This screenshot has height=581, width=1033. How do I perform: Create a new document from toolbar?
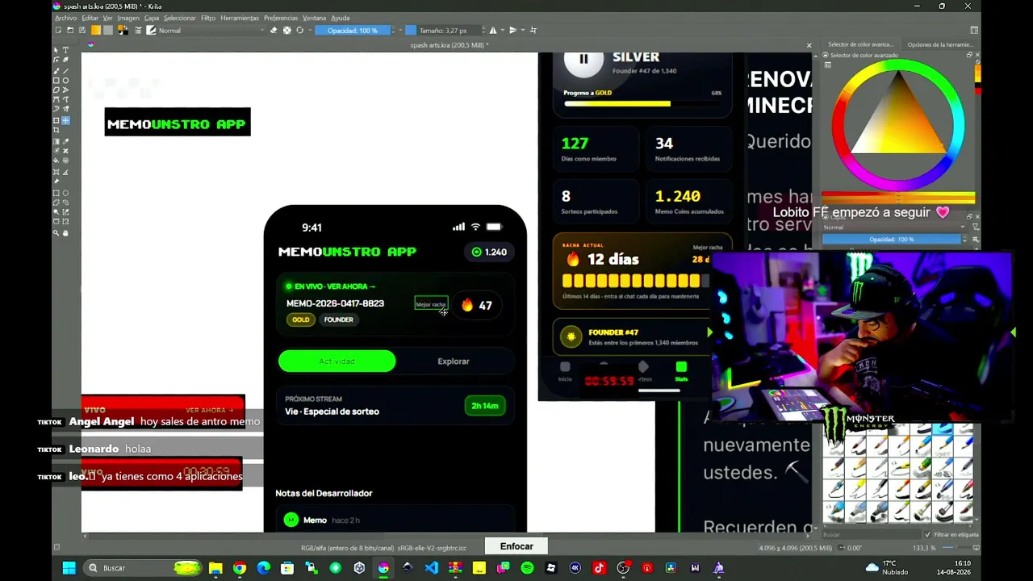58,31
